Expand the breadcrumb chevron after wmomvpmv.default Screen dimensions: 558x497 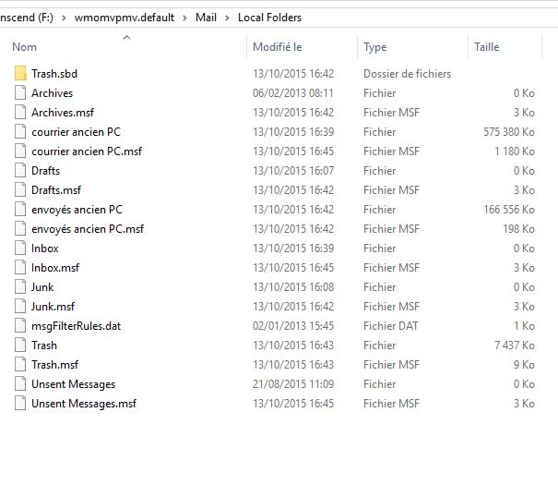point(184,18)
